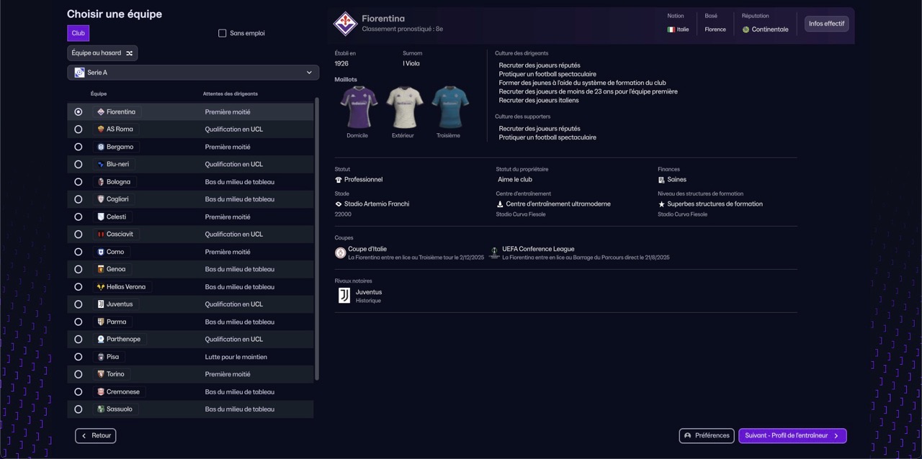This screenshot has height=459, width=922.
Task: Select the Juventus radio button
Action: (x=79, y=304)
